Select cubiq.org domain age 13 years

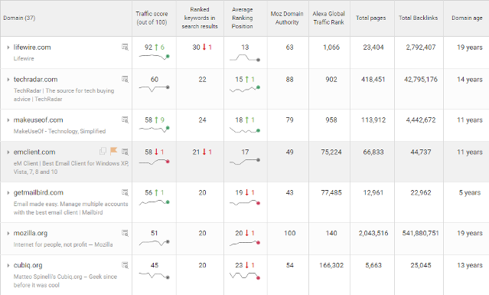point(470,265)
